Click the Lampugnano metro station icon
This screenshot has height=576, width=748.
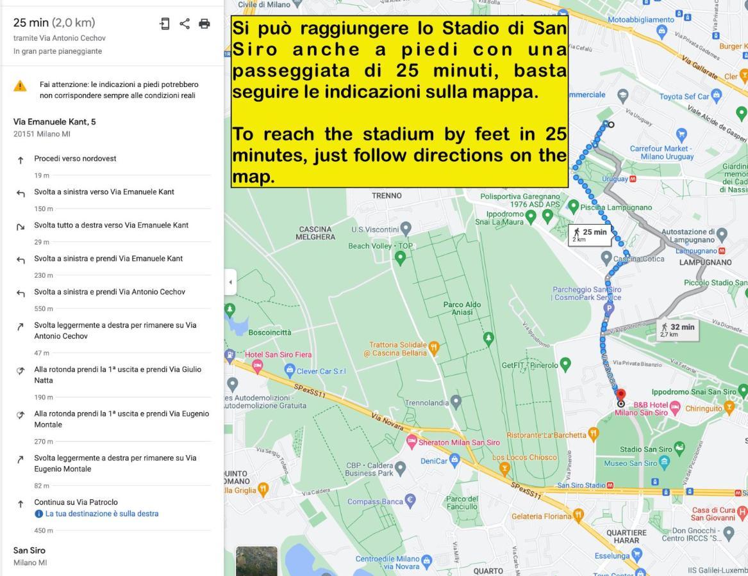(722, 251)
